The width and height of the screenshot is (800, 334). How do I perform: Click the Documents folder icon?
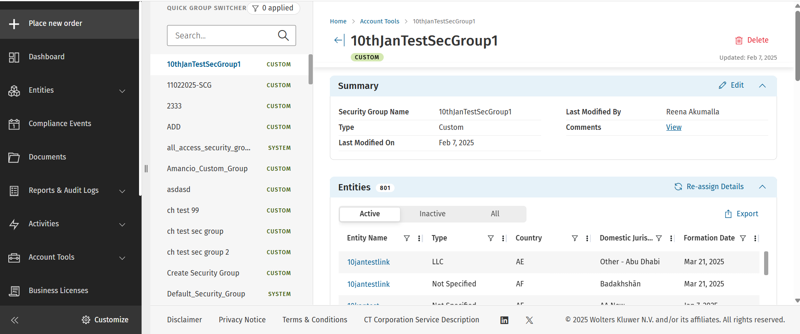point(14,157)
